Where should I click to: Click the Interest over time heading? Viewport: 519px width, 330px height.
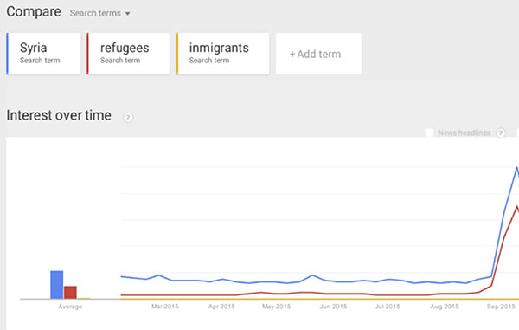click(x=59, y=115)
